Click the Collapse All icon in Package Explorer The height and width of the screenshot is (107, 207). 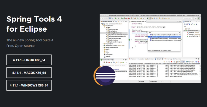(116, 21)
